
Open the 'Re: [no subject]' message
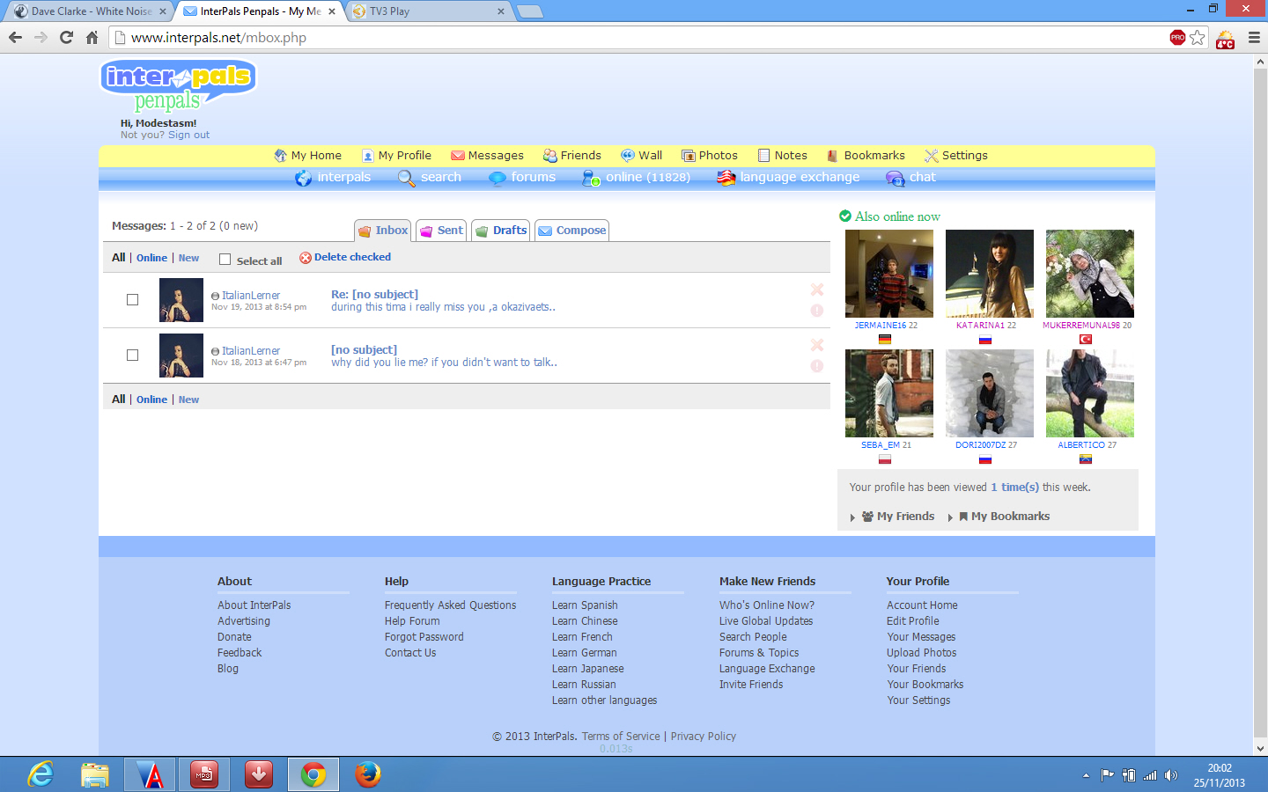point(374,294)
